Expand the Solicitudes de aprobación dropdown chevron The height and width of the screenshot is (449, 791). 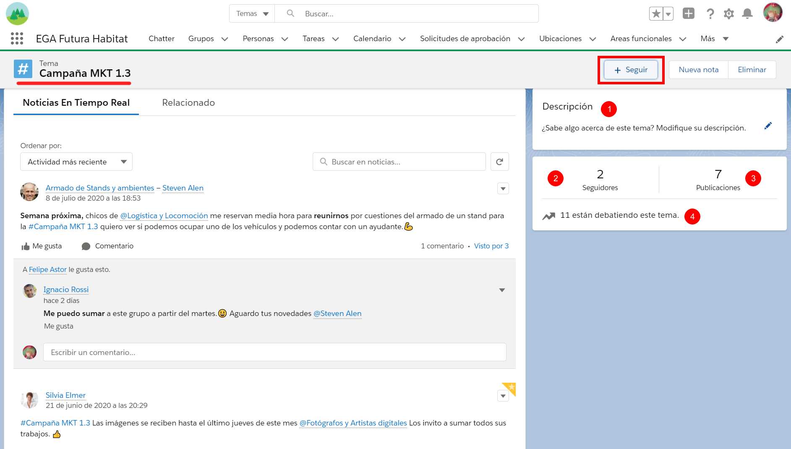point(522,39)
